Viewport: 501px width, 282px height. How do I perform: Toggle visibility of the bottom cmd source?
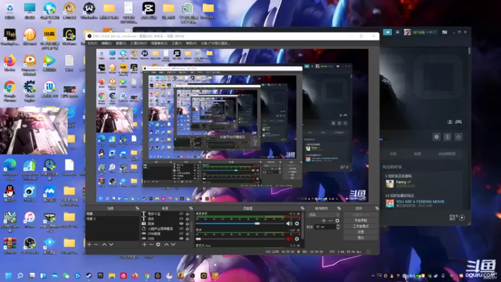(x=181, y=239)
